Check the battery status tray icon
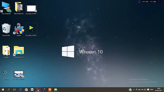Screen dimensions: 164x92 click(x=139, y=90)
